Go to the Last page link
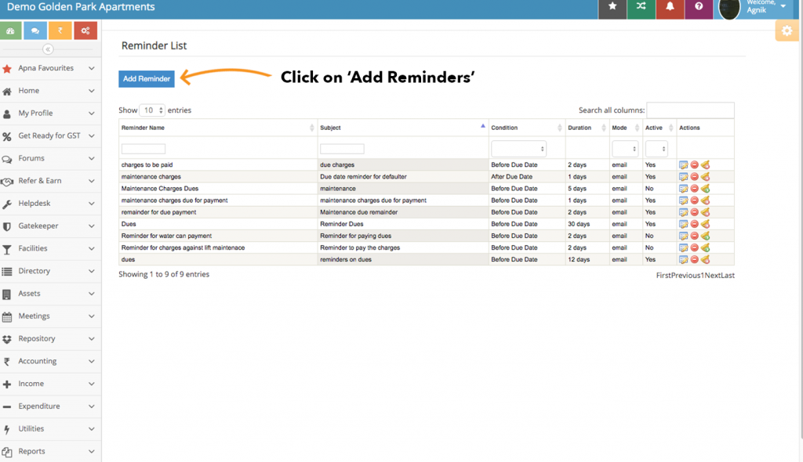Image resolution: width=803 pixels, height=462 pixels. 728,276
